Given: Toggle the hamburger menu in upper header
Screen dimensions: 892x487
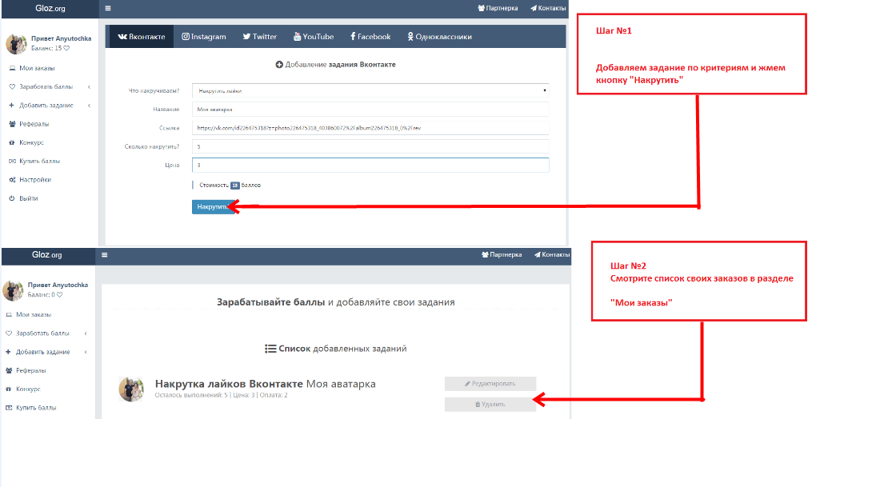Looking at the screenshot, I should [x=108, y=9].
